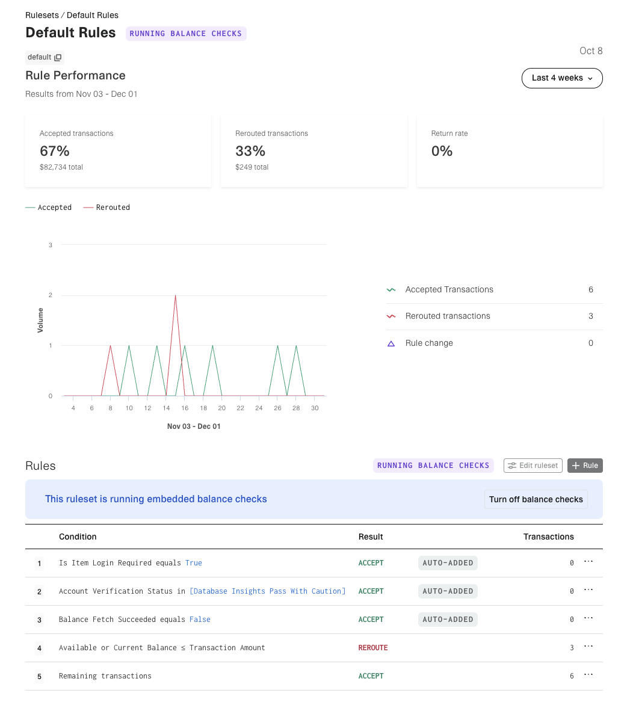Click the Edit ruleset button
Screen dimensions: 636x720
pyautogui.click(x=533, y=466)
